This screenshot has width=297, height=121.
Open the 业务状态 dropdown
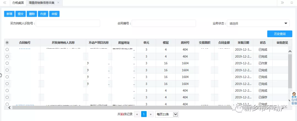(x=258, y=23)
